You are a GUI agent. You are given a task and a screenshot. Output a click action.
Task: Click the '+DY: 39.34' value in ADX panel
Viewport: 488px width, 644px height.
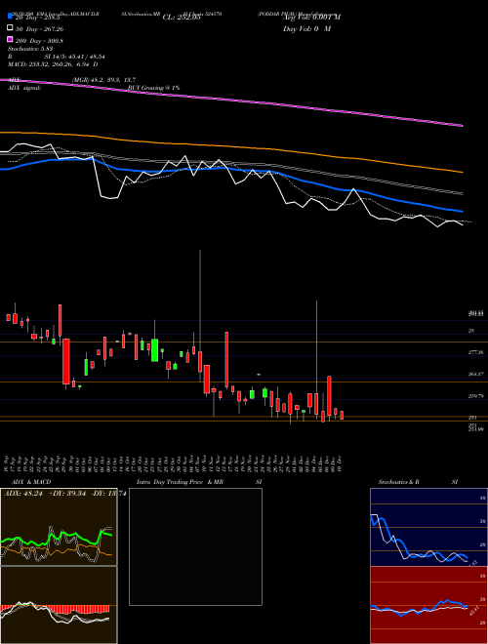(x=67, y=493)
